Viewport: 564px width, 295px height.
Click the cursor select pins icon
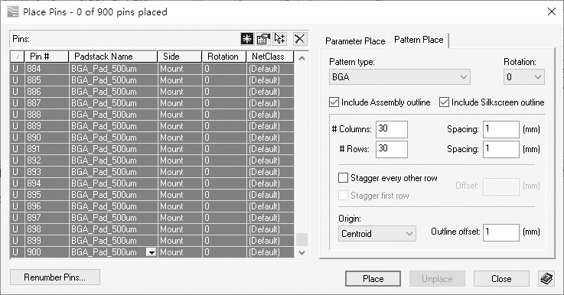280,39
